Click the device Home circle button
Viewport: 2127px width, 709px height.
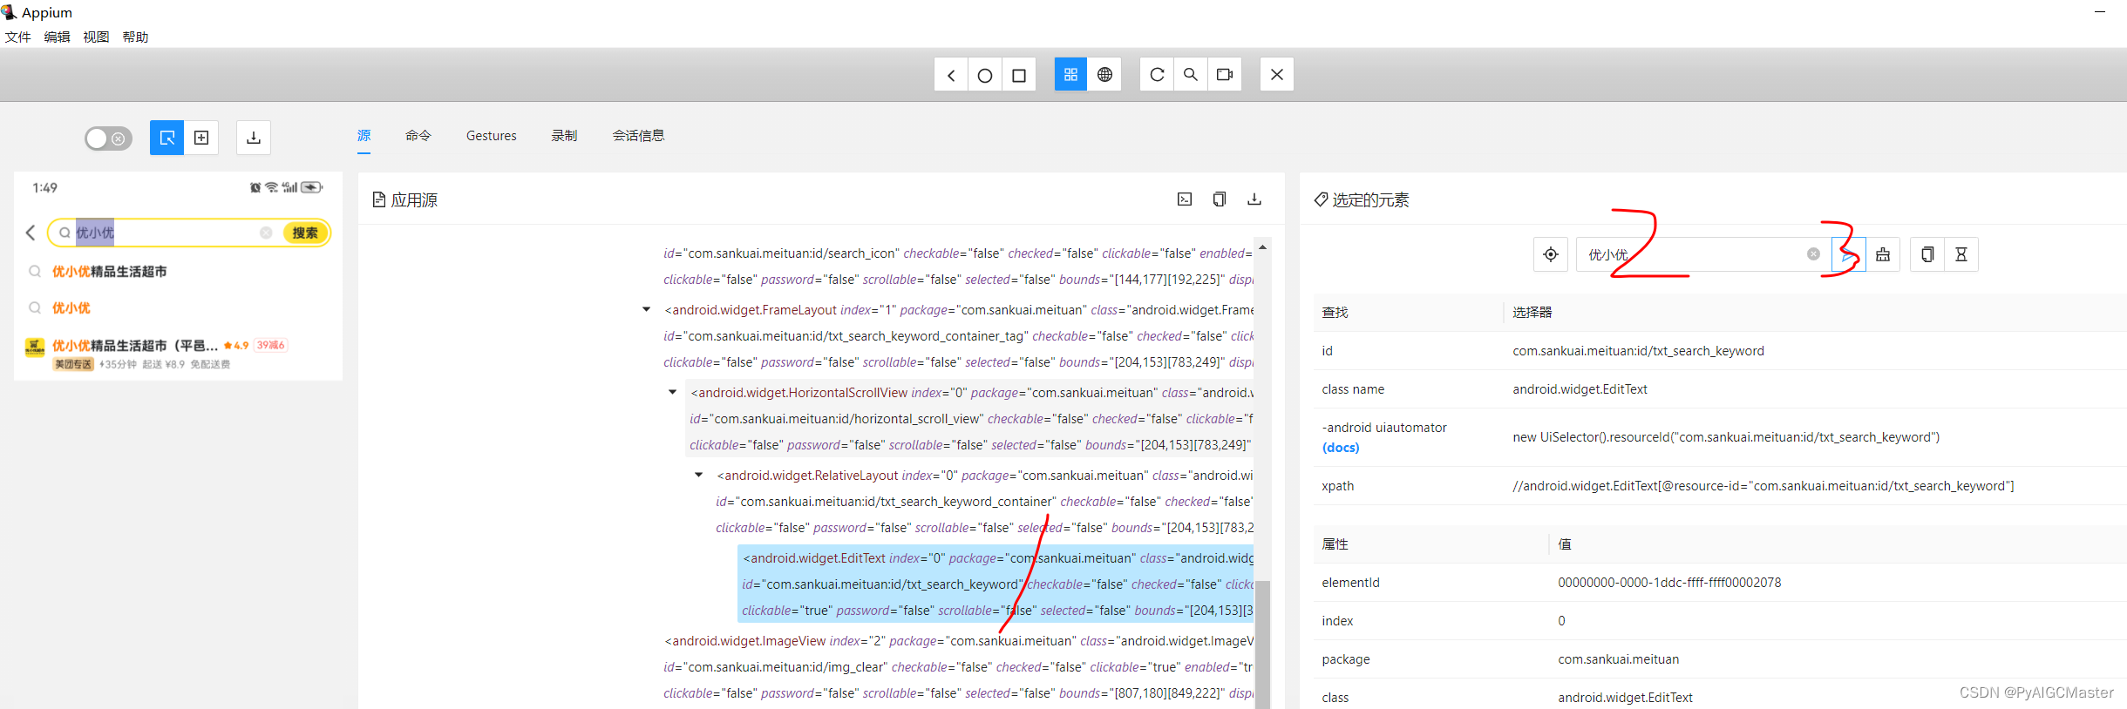(x=985, y=75)
